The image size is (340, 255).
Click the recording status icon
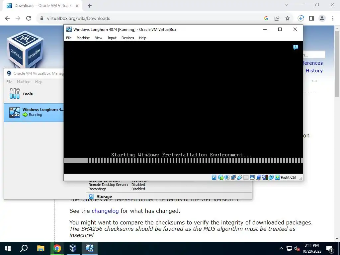pyautogui.click(x=258, y=177)
